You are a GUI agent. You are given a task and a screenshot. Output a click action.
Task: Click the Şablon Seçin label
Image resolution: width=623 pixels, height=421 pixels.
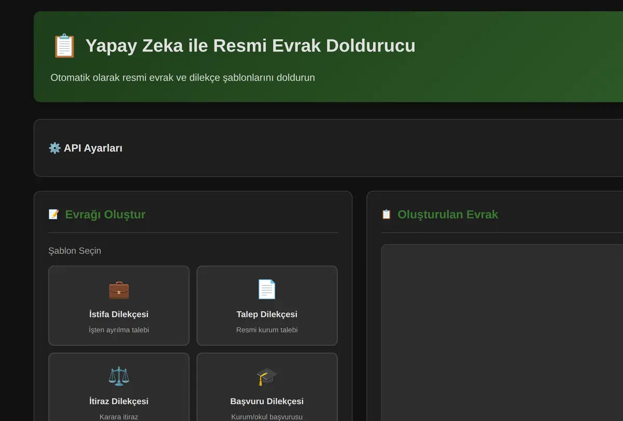[75, 251]
